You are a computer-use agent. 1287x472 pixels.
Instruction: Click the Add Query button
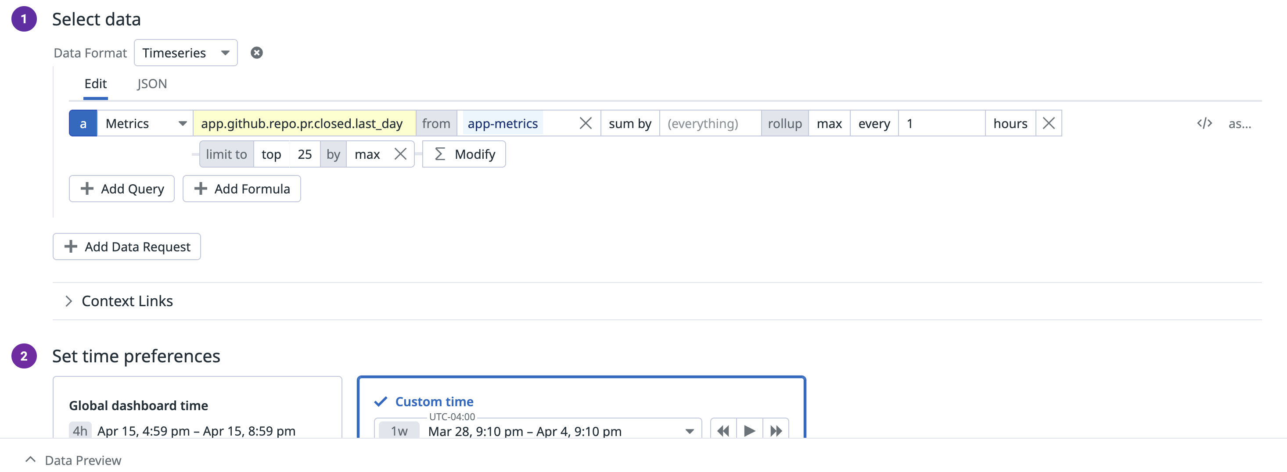[x=122, y=189]
